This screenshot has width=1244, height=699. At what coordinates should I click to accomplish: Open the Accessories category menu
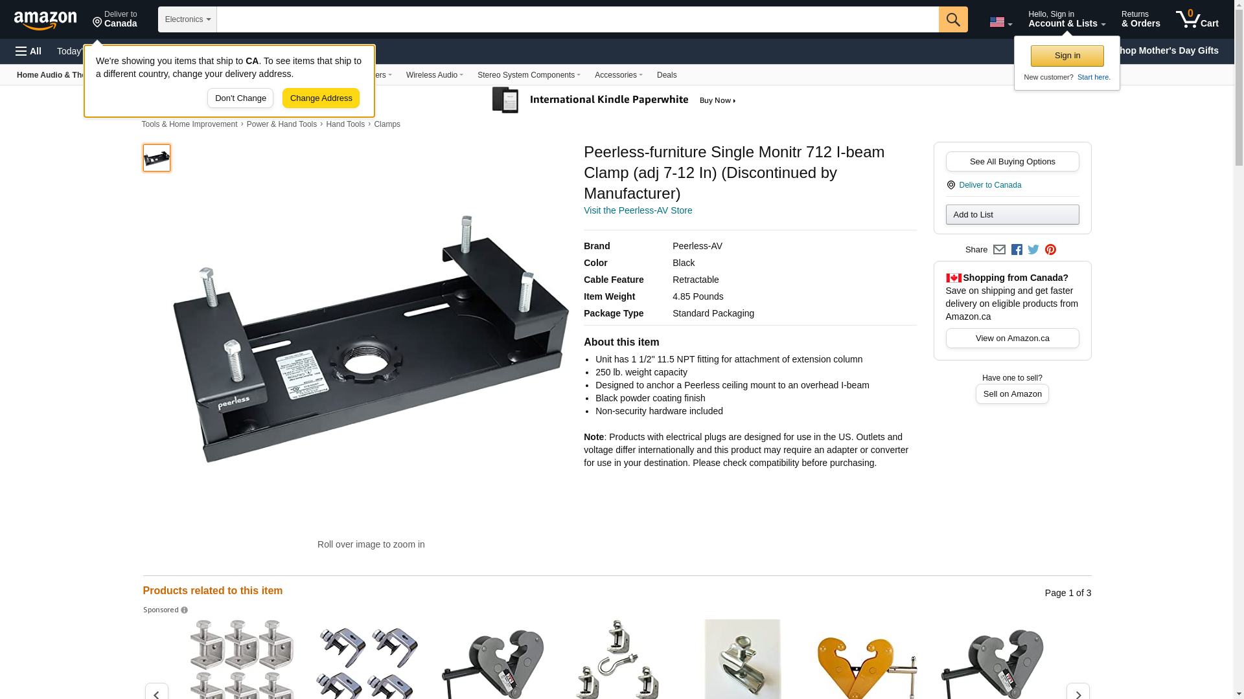point(618,75)
